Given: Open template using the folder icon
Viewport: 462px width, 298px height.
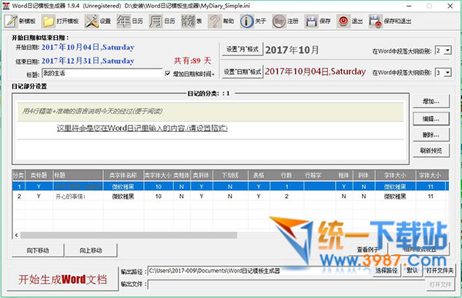Looking at the screenshot, I should coord(49,22).
